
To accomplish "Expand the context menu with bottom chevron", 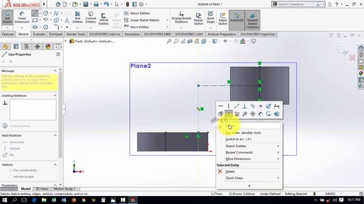I will [249, 186].
